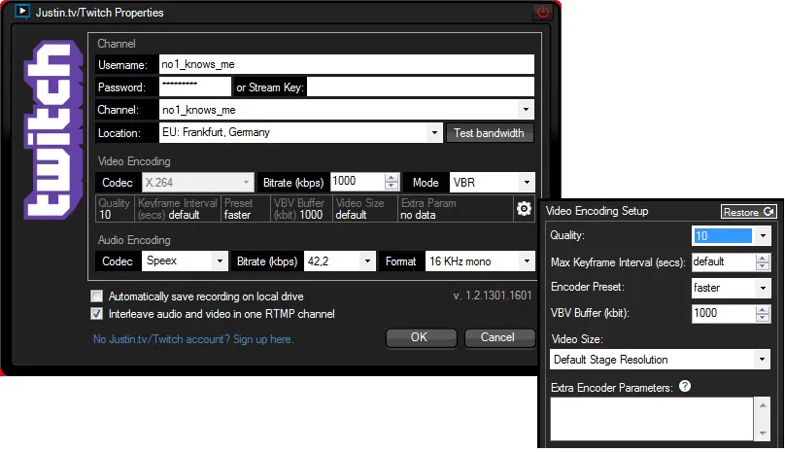Open the Video Size Default Stage Resolution dropdown

pos(762,360)
